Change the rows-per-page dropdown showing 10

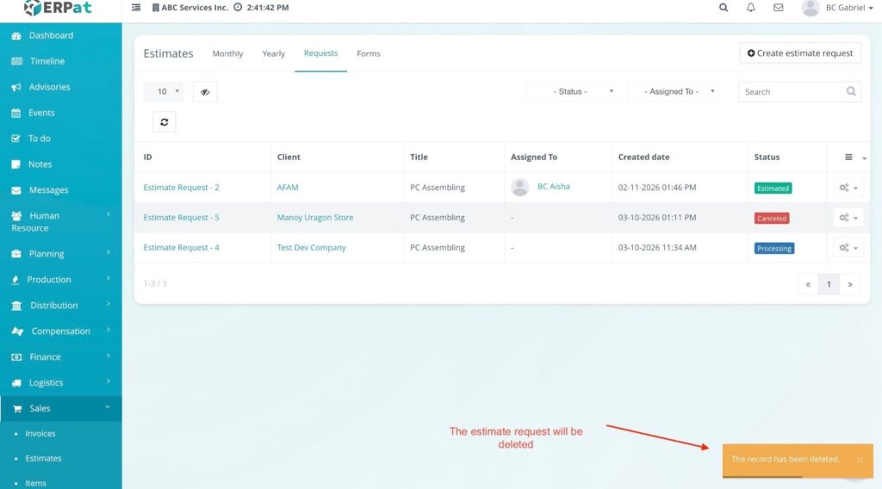(164, 92)
